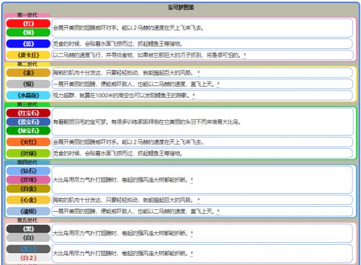Click the 《蓝宝石》 row entry 有着靓丽羽毛的宝可梦
The image size is (361, 265).
(147, 122)
